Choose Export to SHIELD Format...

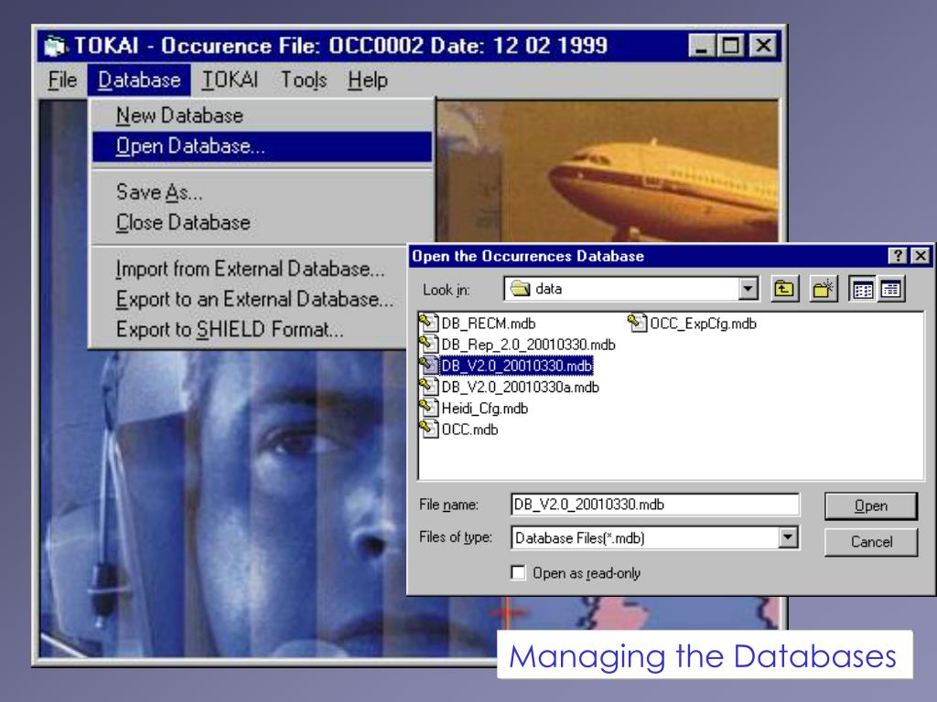[250, 329]
